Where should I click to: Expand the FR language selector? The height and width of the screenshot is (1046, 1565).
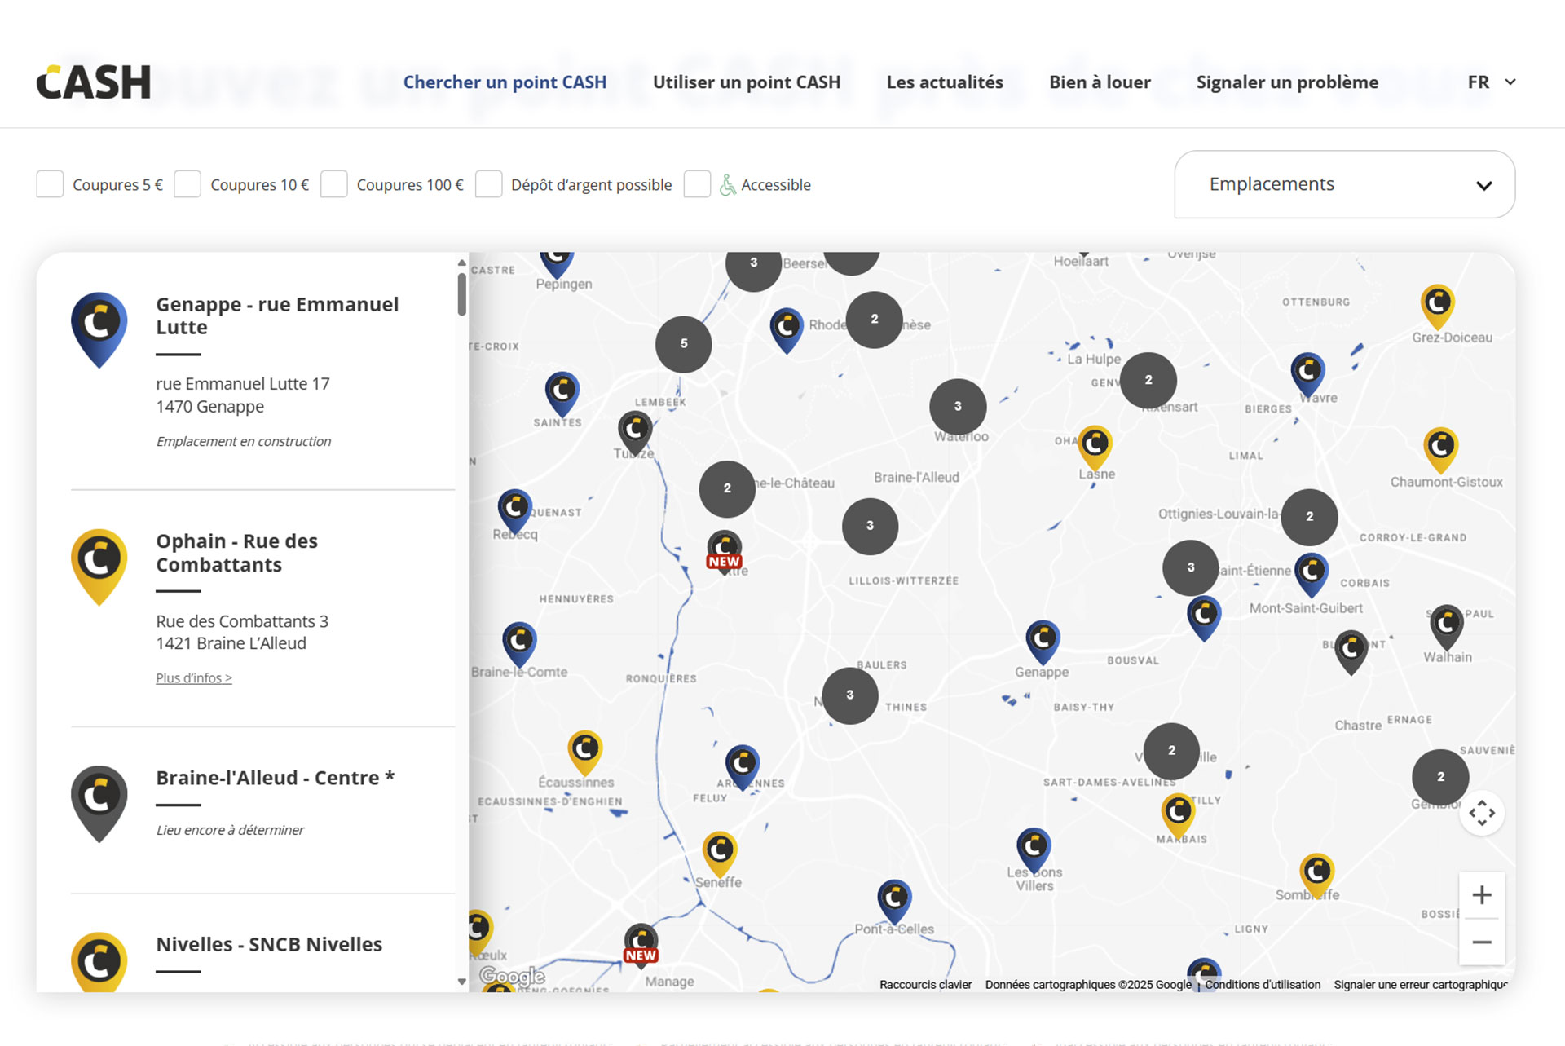[x=1491, y=82]
